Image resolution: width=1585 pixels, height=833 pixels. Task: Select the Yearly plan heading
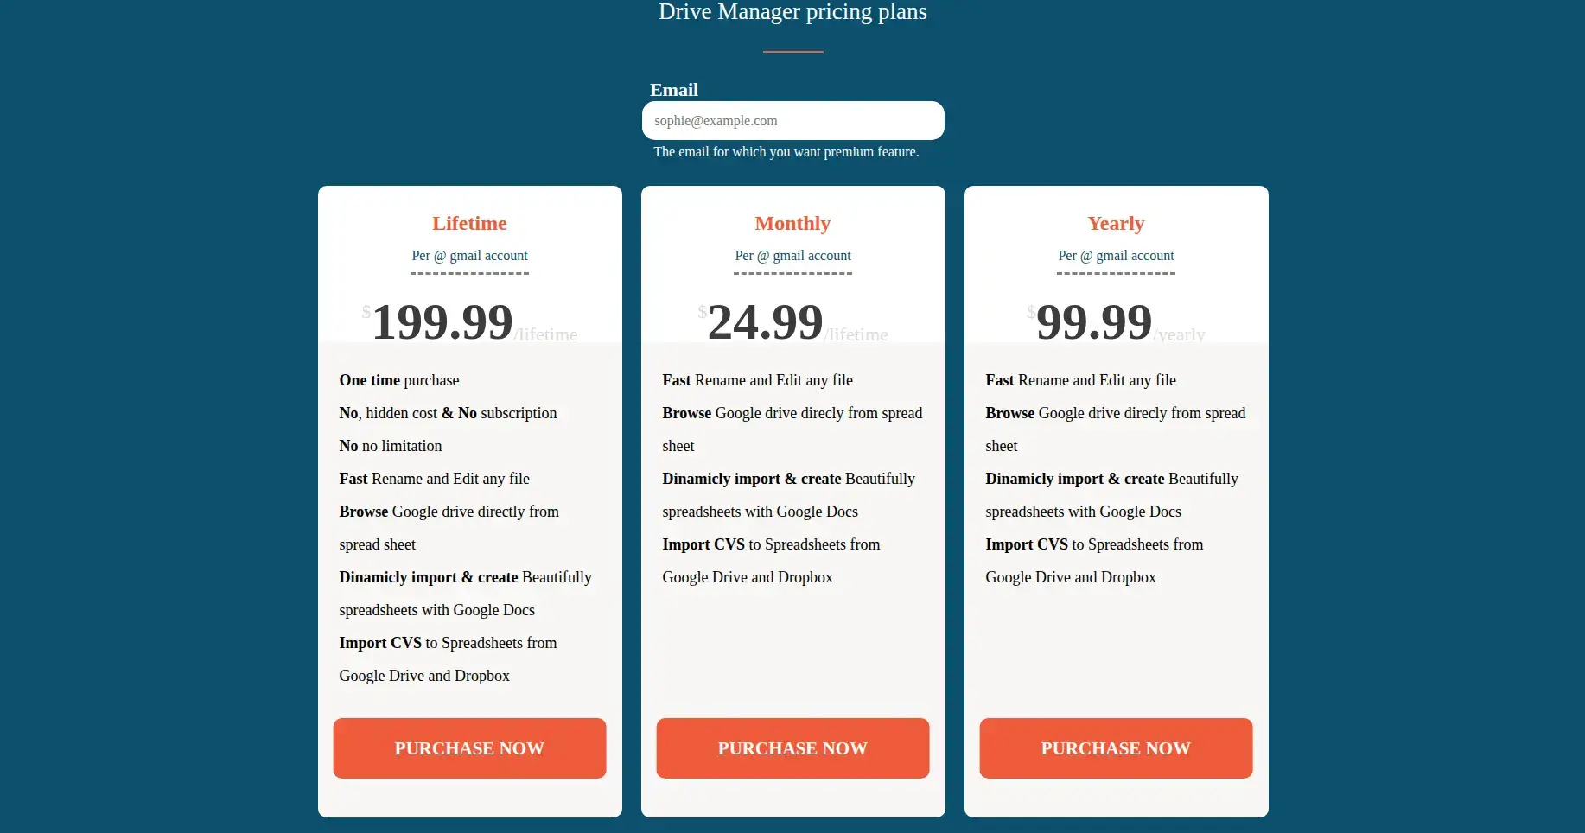[1116, 224]
